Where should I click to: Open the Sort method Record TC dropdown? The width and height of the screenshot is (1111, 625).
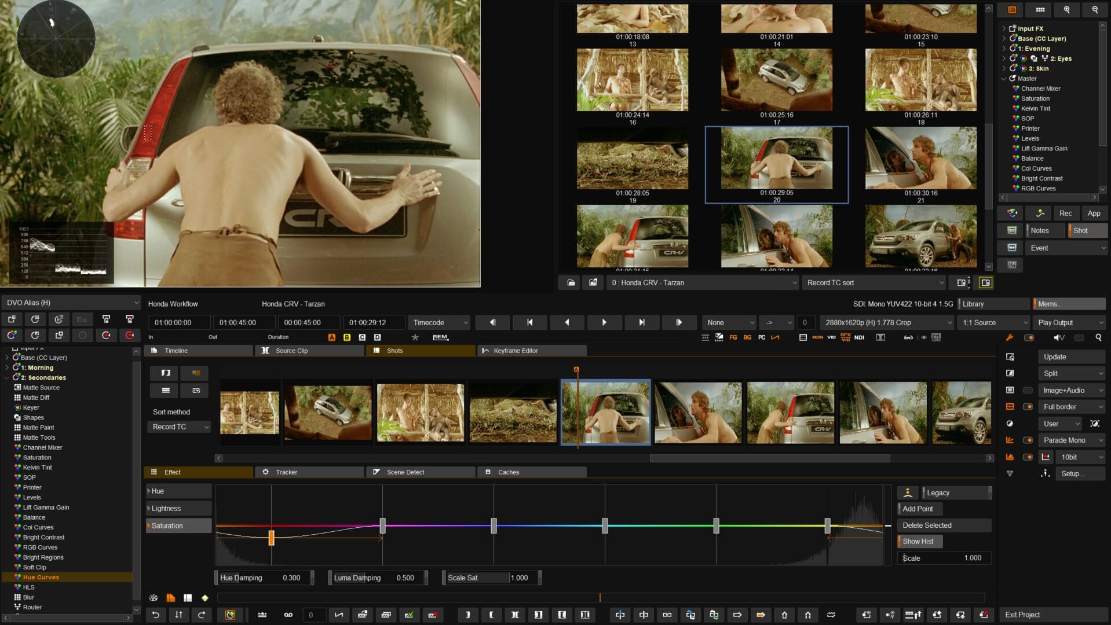tap(180, 427)
